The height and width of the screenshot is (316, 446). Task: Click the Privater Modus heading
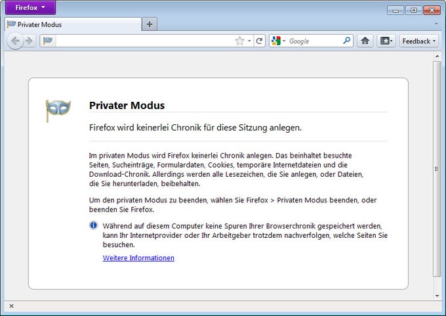pos(127,105)
